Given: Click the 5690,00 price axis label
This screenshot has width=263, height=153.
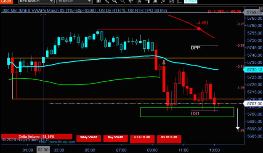Looking at the screenshot, I should tap(255, 129).
